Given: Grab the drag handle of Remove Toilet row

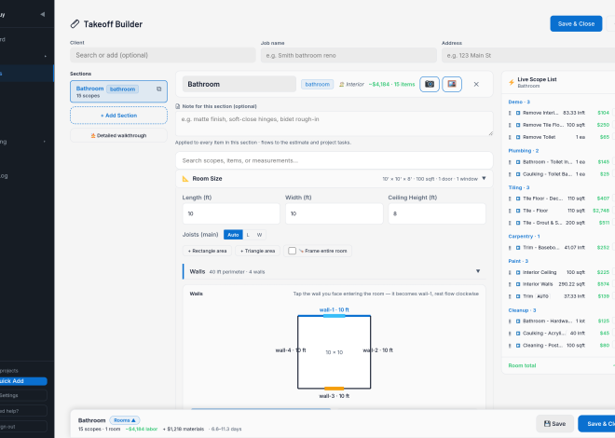Looking at the screenshot, I should [x=510, y=137].
